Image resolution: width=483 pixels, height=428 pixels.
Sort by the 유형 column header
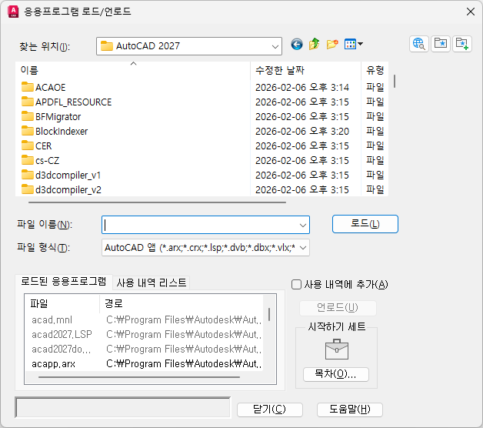[x=375, y=70]
